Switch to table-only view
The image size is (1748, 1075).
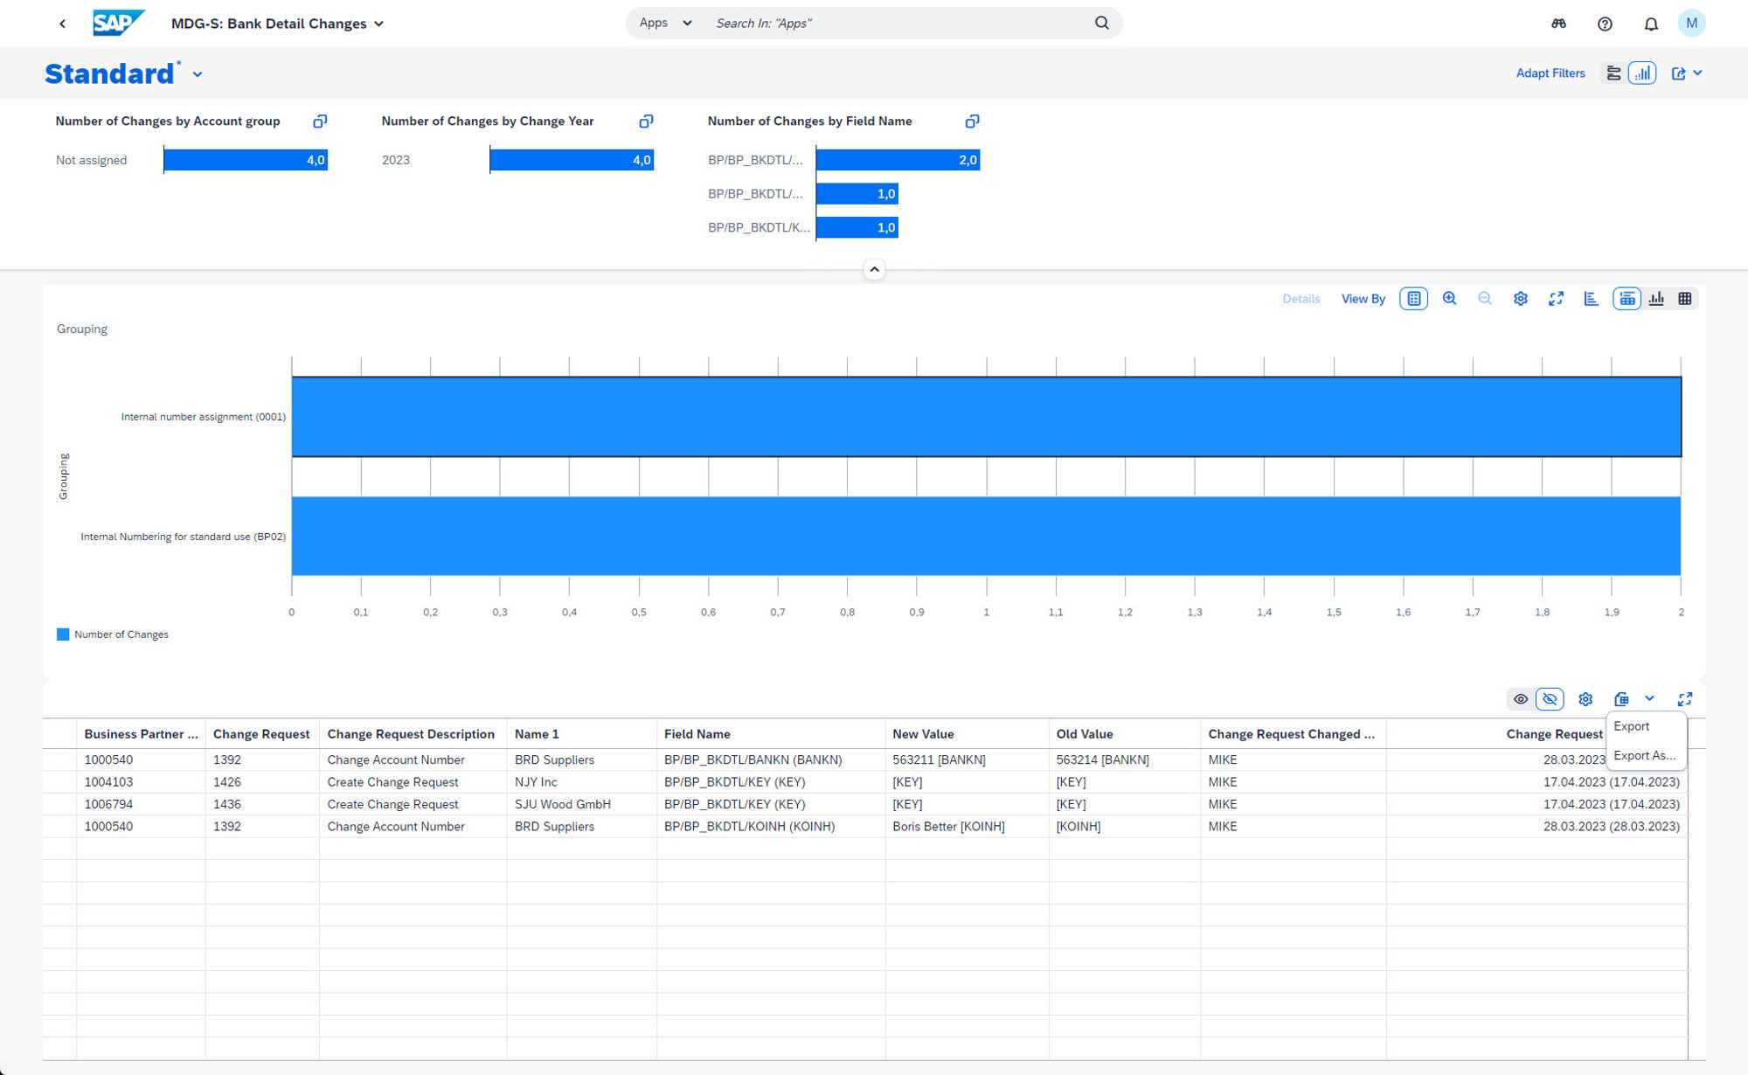tap(1685, 299)
